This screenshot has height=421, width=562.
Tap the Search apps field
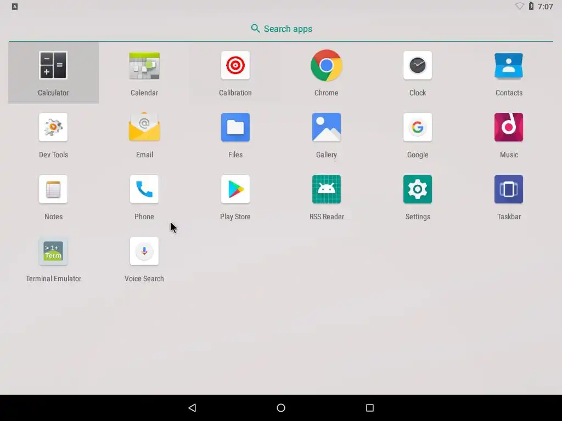[x=281, y=29]
